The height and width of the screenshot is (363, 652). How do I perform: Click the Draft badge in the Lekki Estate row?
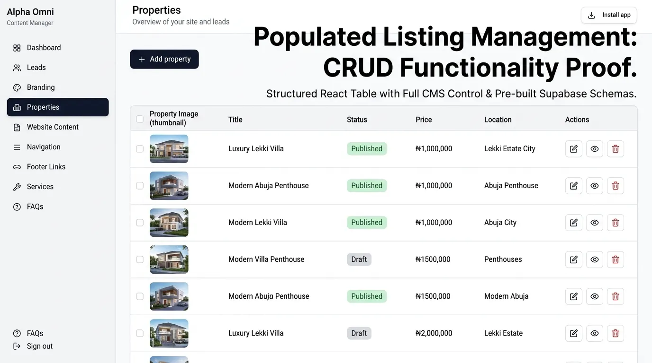click(359, 333)
